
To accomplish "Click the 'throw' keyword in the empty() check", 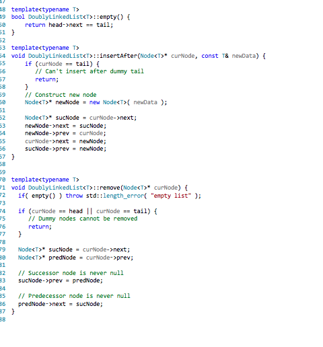I will click(74, 196).
